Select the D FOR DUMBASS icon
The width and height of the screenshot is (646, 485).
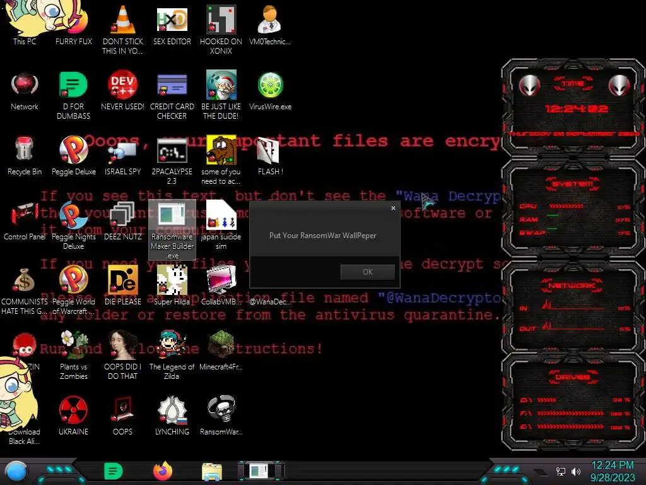(73, 95)
